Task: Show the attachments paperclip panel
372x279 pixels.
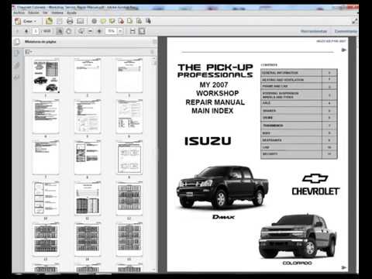Action: point(17,65)
